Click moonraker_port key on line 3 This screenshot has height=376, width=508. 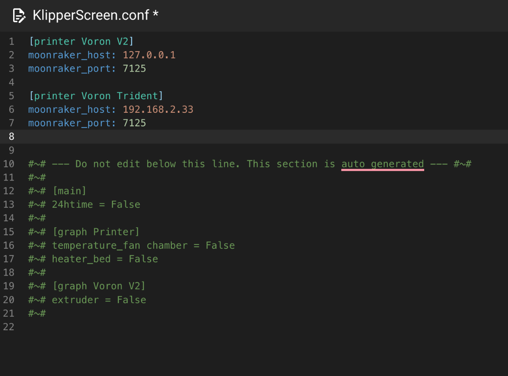pos(72,69)
